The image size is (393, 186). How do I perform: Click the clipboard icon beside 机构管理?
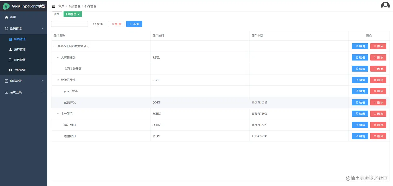tap(11, 39)
